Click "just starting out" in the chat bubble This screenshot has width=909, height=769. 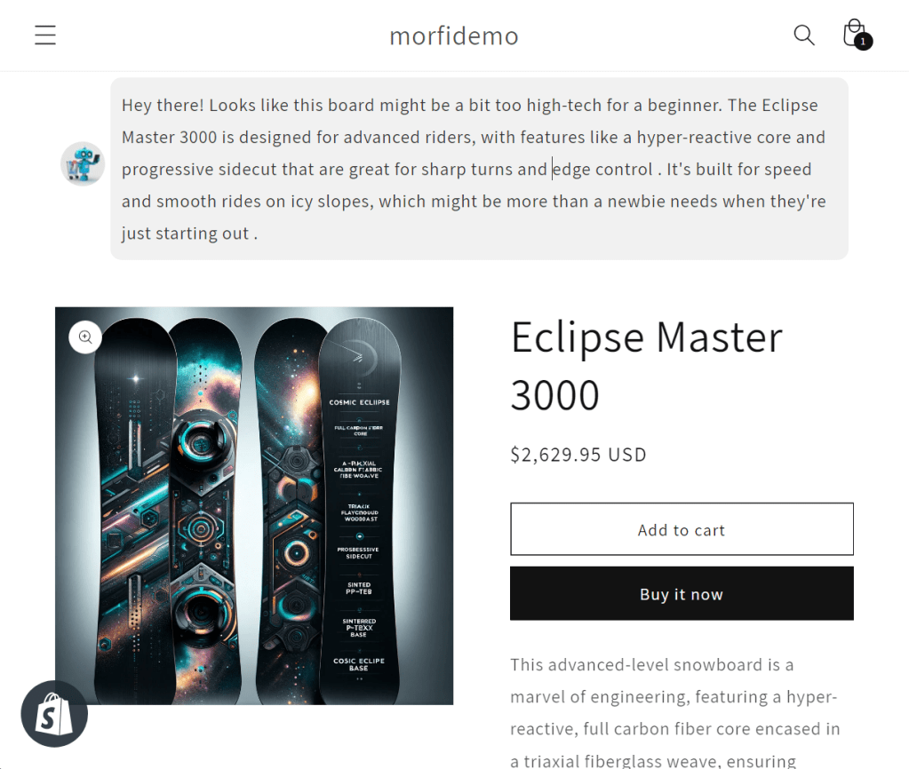click(185, 234)
